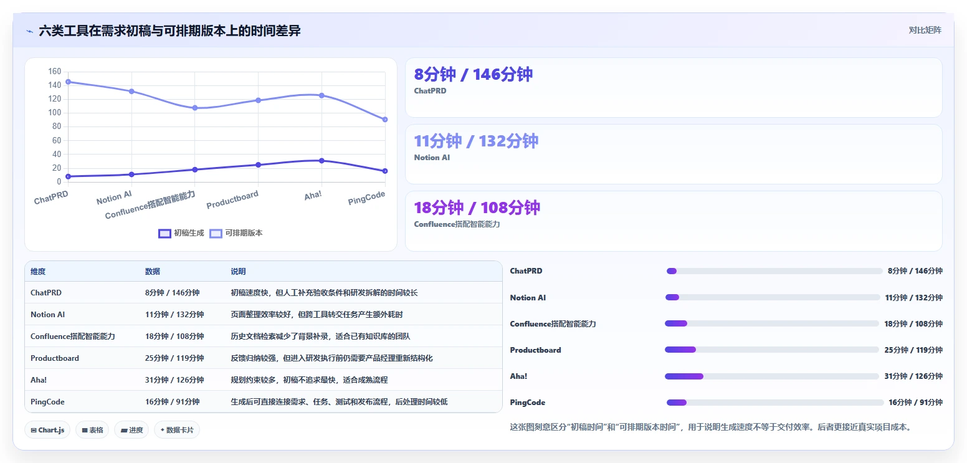Image resolution: width=967 pixels, height=463 pixels.
Task: Select the 数据卡片 tag chip
Action: click(x=177, y=430)
